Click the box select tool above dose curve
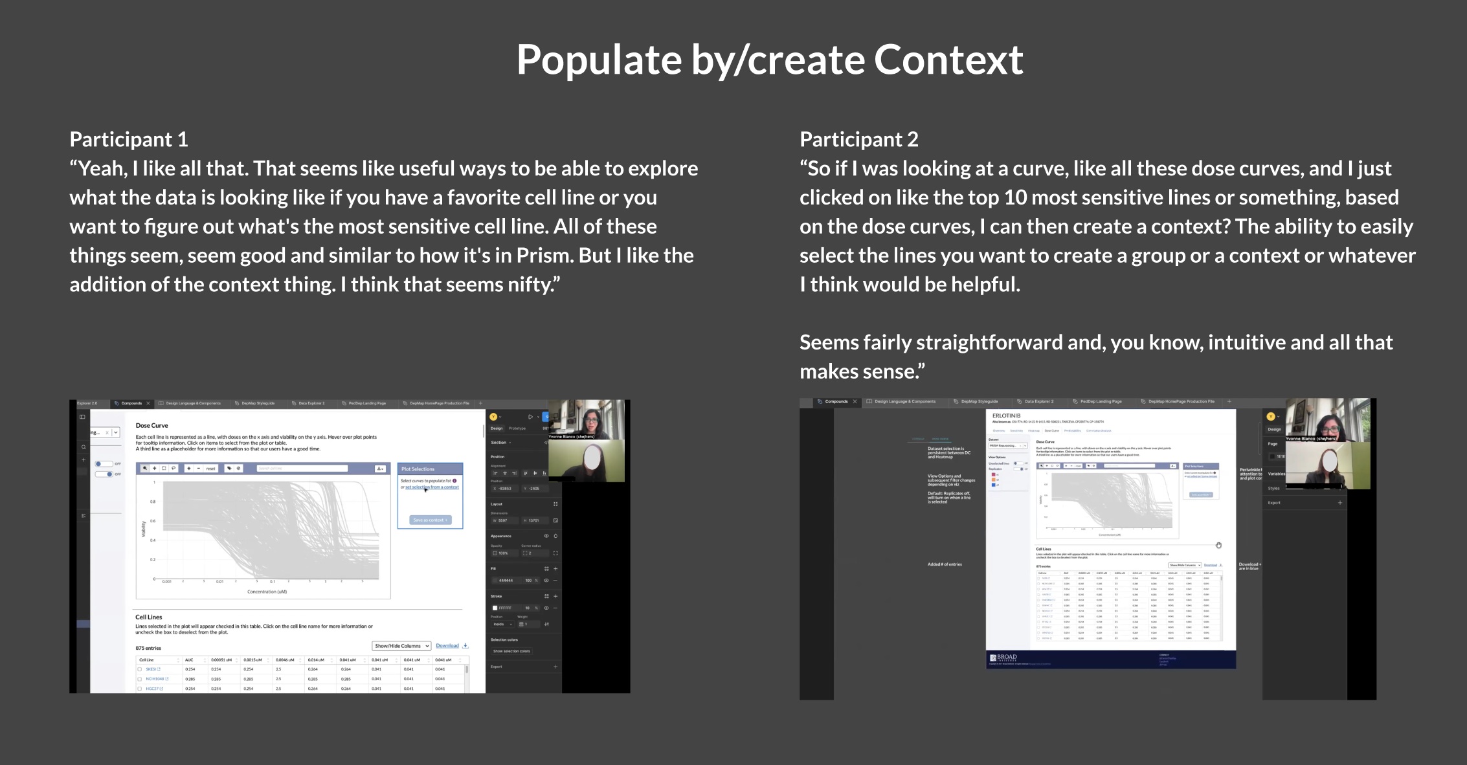The height and width of the screenshot is (765, 1467). [164, 468]
